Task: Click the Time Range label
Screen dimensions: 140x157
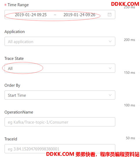Action: pyautogui.click(x=18, y=5)
